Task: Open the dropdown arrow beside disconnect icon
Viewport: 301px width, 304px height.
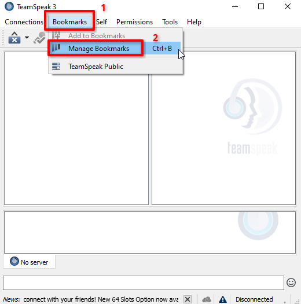Action: (27, 38)
